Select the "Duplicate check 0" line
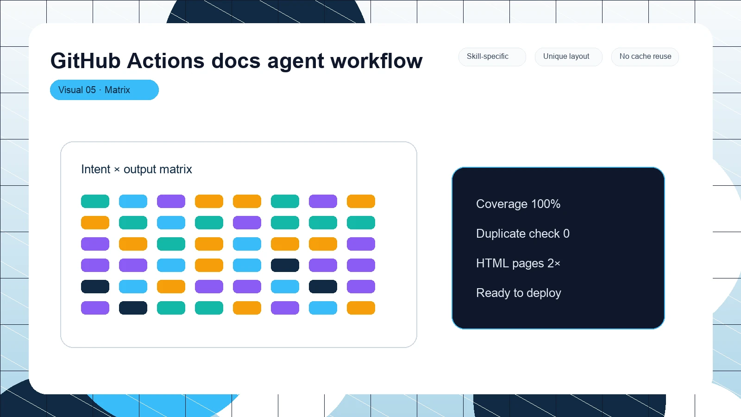The height and width of the screenshot is (417, 741). [x=523, y=234]
